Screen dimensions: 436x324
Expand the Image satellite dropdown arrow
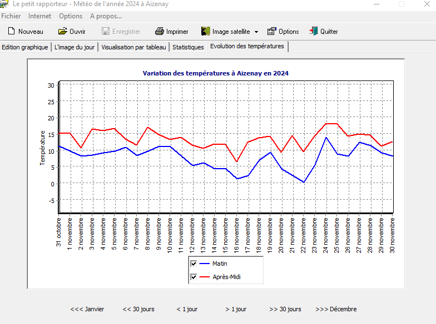click(256, 32)
